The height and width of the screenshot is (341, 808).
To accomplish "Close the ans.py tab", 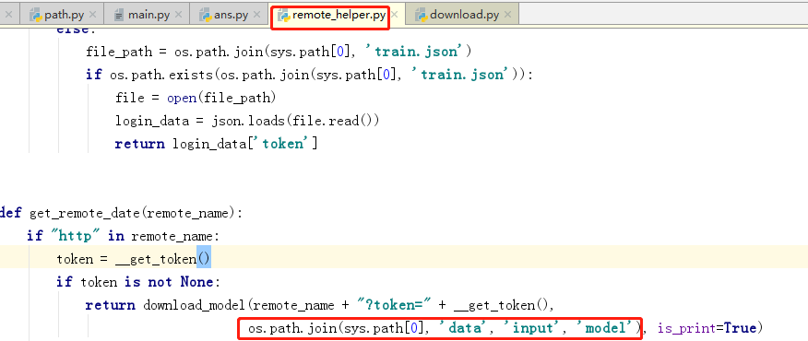I will [x=257, y=16].
